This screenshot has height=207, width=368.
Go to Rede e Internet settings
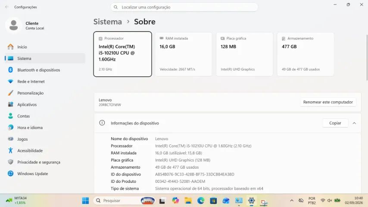coord(44,82)
